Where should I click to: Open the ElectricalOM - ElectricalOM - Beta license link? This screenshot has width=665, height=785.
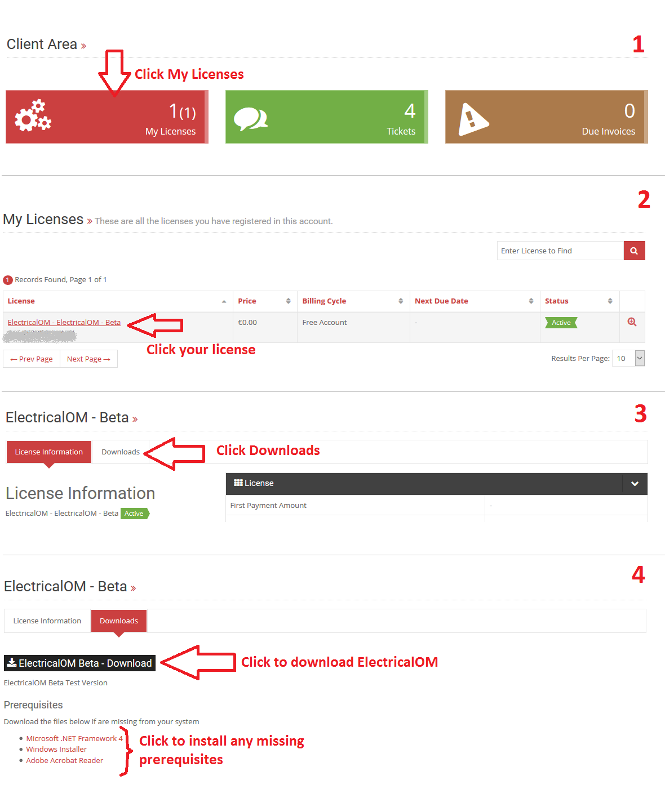[64, 322]
